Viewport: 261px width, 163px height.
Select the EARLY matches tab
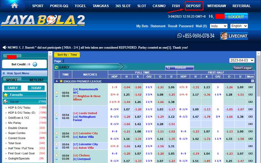coord(13,88)
